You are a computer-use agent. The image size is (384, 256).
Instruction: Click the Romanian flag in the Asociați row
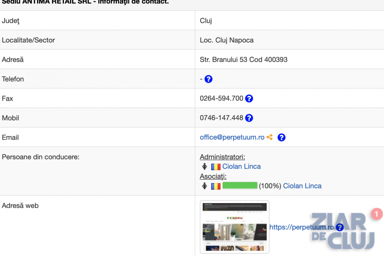tap(216, 186)
